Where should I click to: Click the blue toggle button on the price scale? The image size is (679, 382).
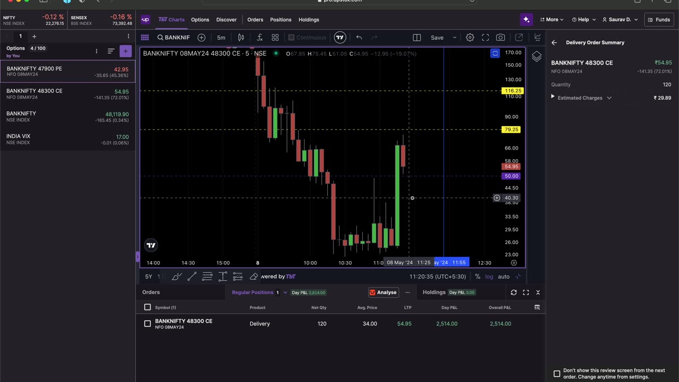(495, 53)
